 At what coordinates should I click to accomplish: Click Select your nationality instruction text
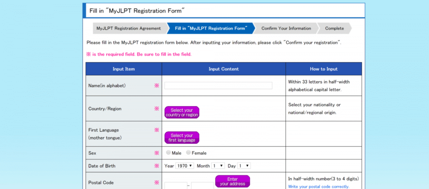pos(314,108)
